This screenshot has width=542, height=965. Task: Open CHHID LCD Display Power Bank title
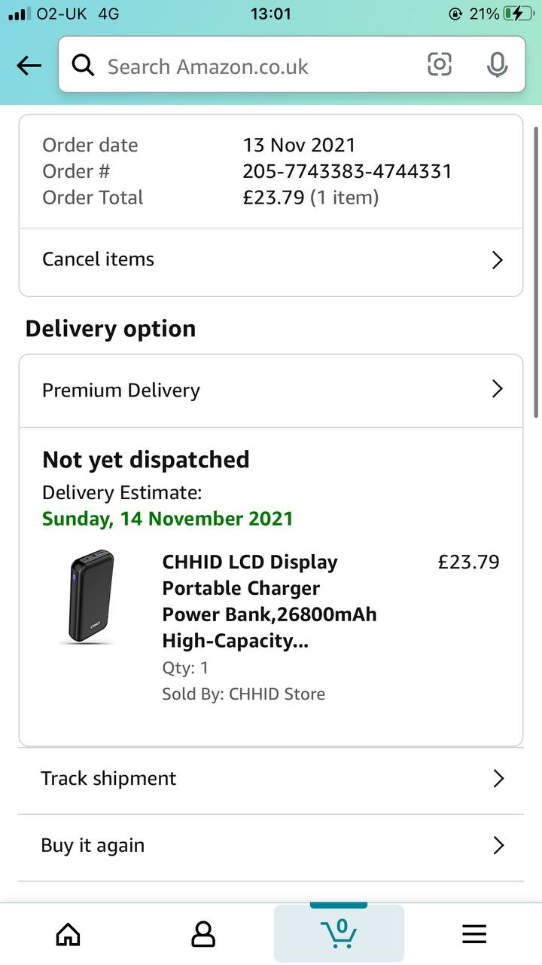coord(269,601)
